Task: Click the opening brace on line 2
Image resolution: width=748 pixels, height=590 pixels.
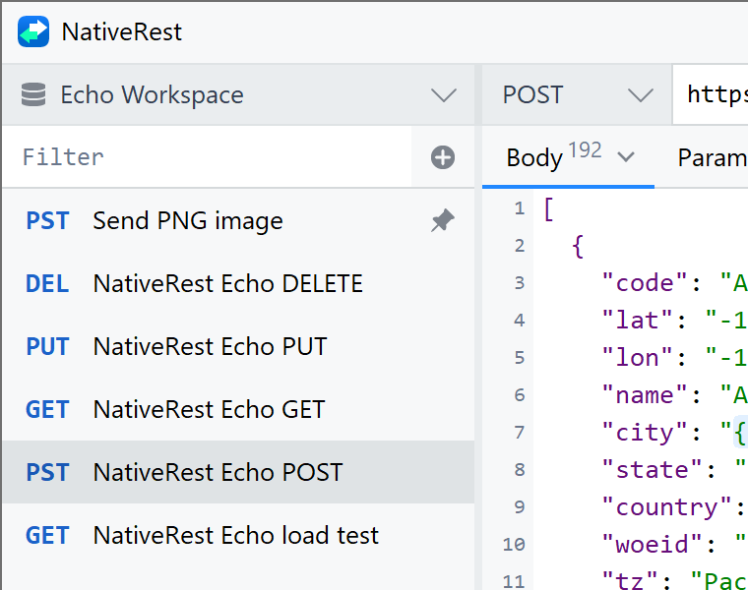Action: (578, 247)
